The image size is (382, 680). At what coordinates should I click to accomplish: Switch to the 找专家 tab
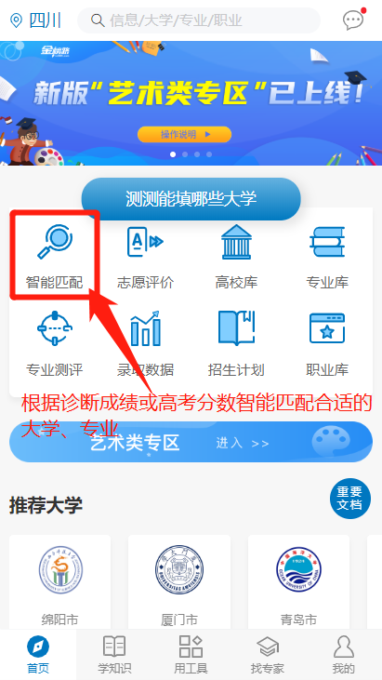pyautogui.click(x=268, y=655)
